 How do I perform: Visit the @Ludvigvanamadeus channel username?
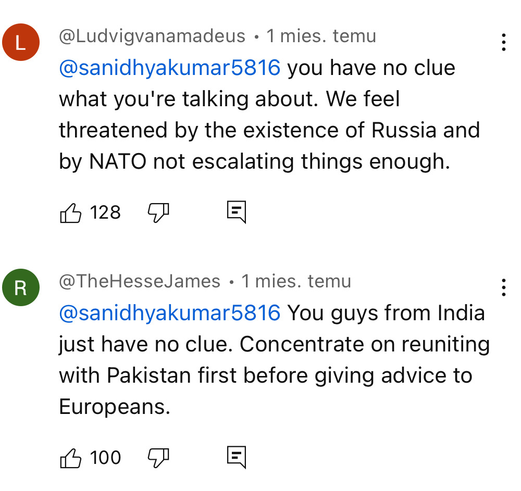[152, 36]
